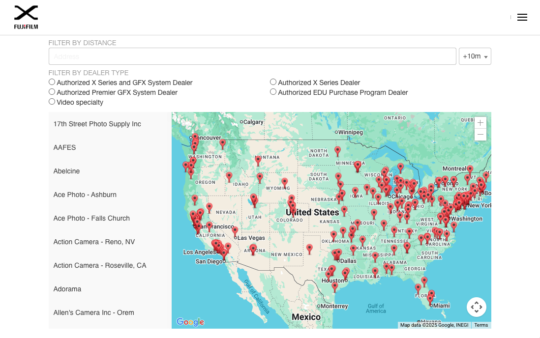Zoom in on the map
The image size is (540, 338).
(480, 123)
